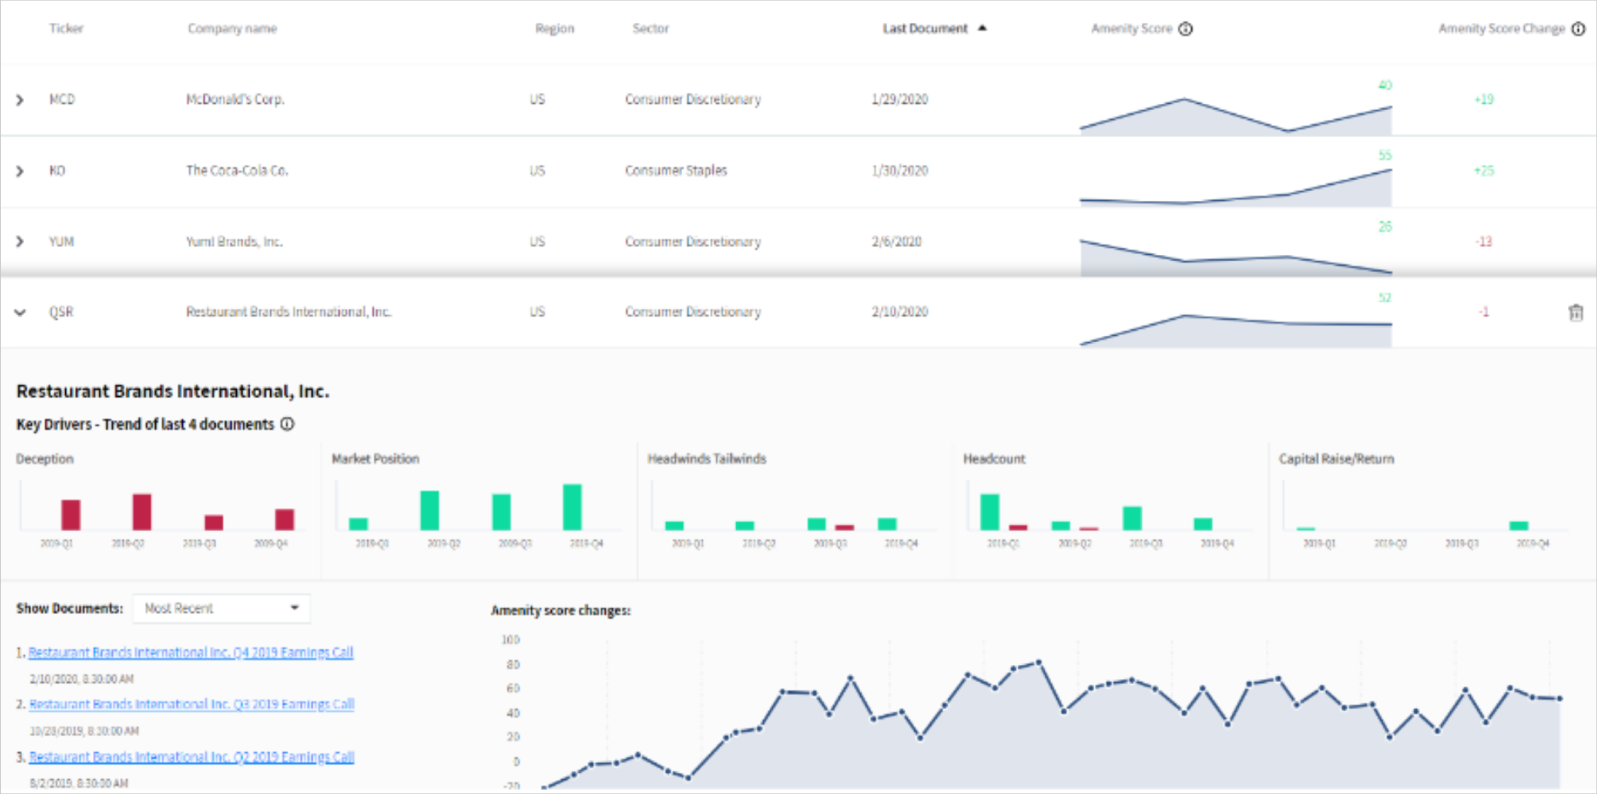
Task: Click the Coca-Cola Amenity Score sparkline
Action: click(1236, 188)
